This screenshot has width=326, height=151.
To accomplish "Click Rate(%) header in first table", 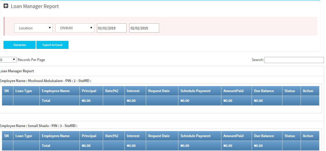I will click(x=112, y=91).
